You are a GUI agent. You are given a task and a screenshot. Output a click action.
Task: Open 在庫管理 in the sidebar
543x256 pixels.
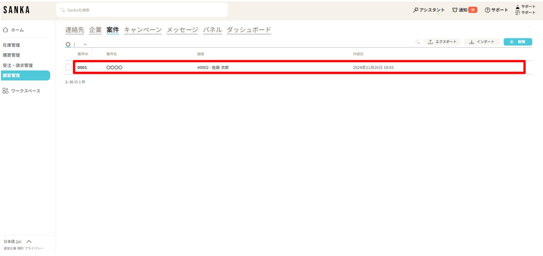point(11,45)
